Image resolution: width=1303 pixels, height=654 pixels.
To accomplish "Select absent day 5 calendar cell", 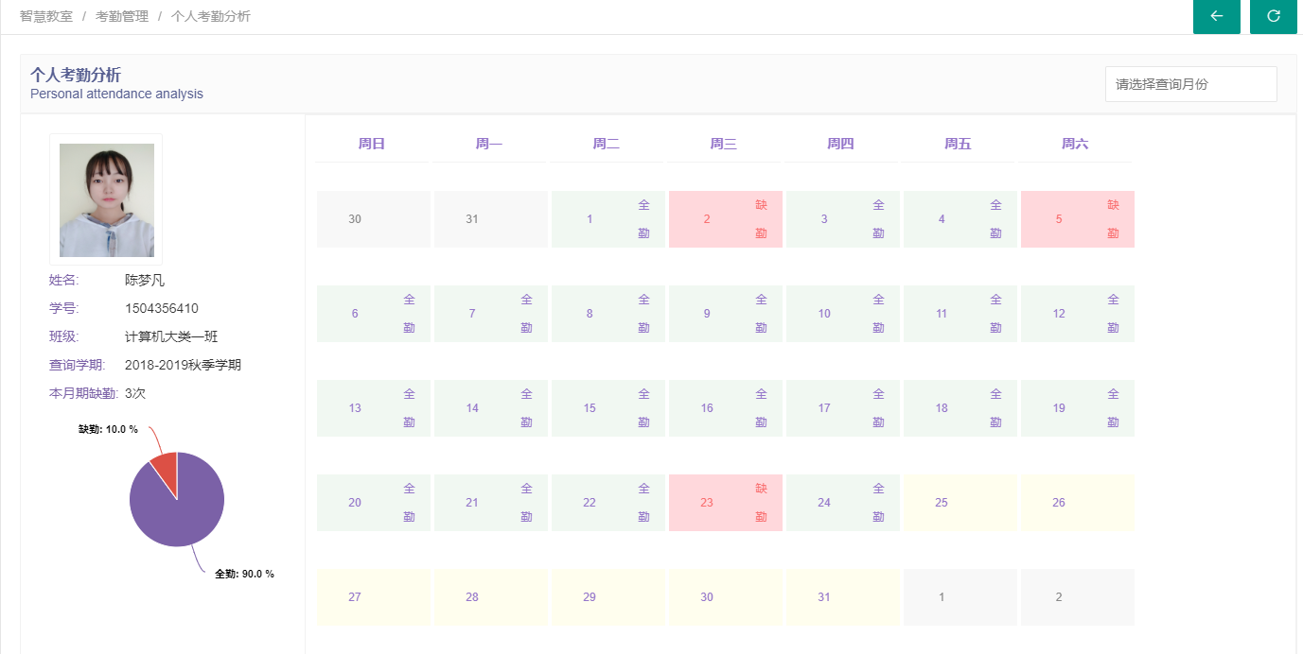I will click(x=1078, y=219).
